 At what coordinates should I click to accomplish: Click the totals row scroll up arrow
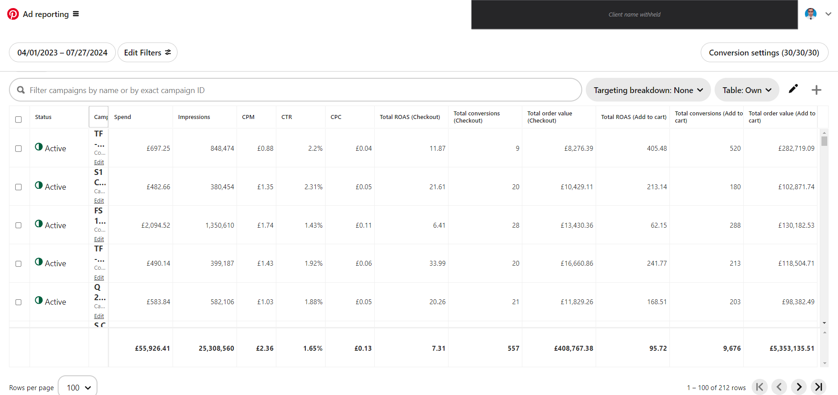(x=825, y=332)
